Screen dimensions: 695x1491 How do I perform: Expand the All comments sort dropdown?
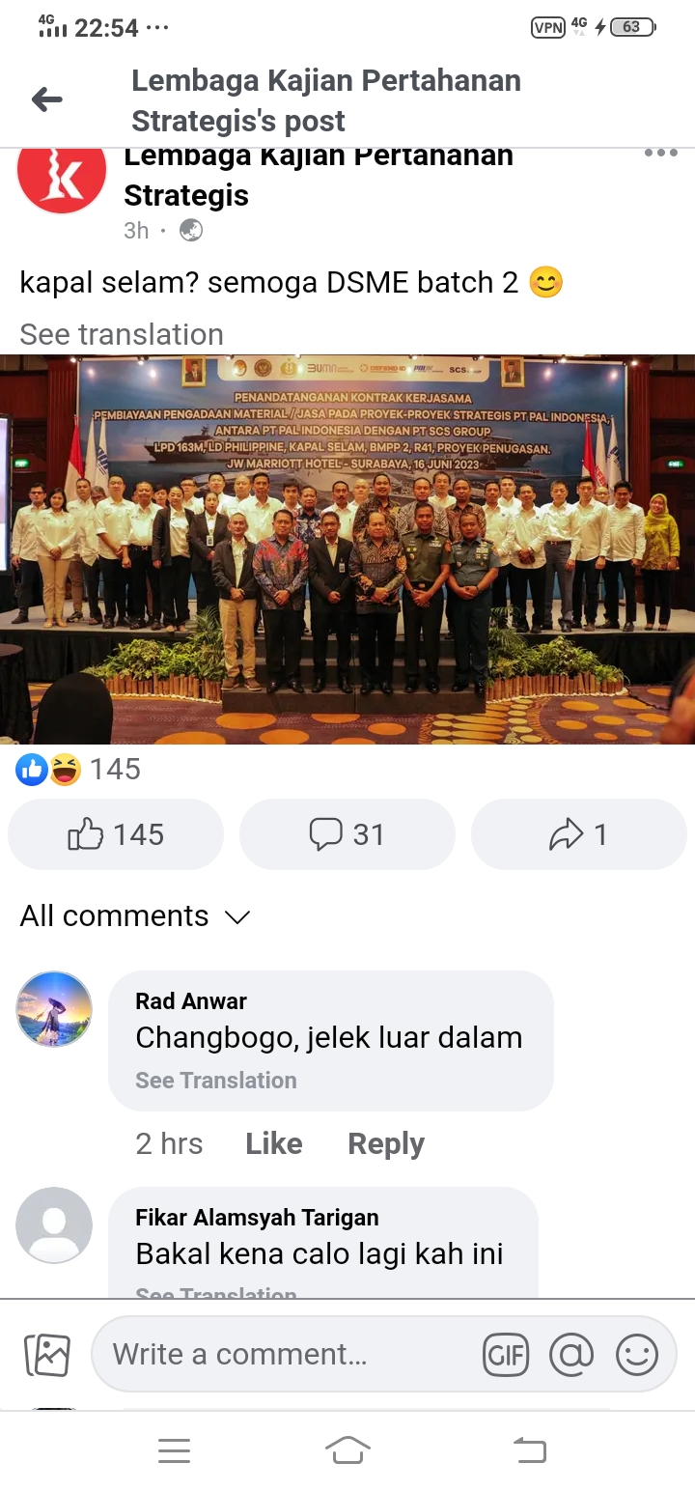coord(135,915)
